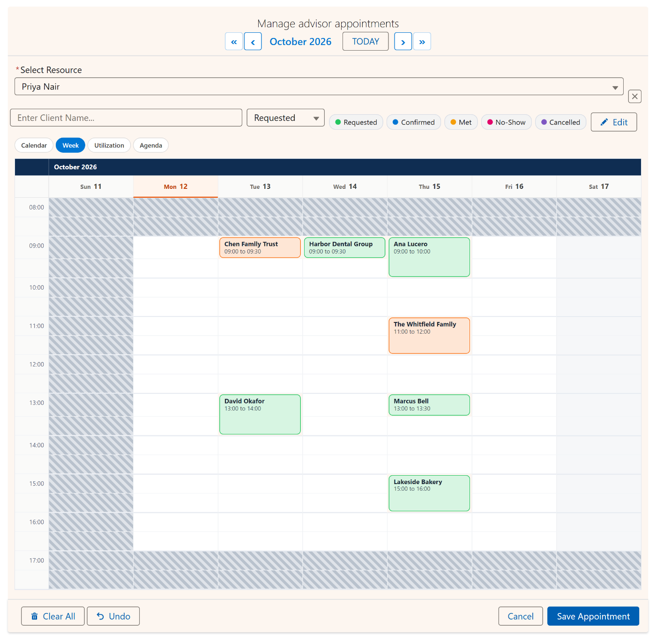Advance with the single right arrow
The width and height of the screenshot is (656, 635).
[403, 41]
